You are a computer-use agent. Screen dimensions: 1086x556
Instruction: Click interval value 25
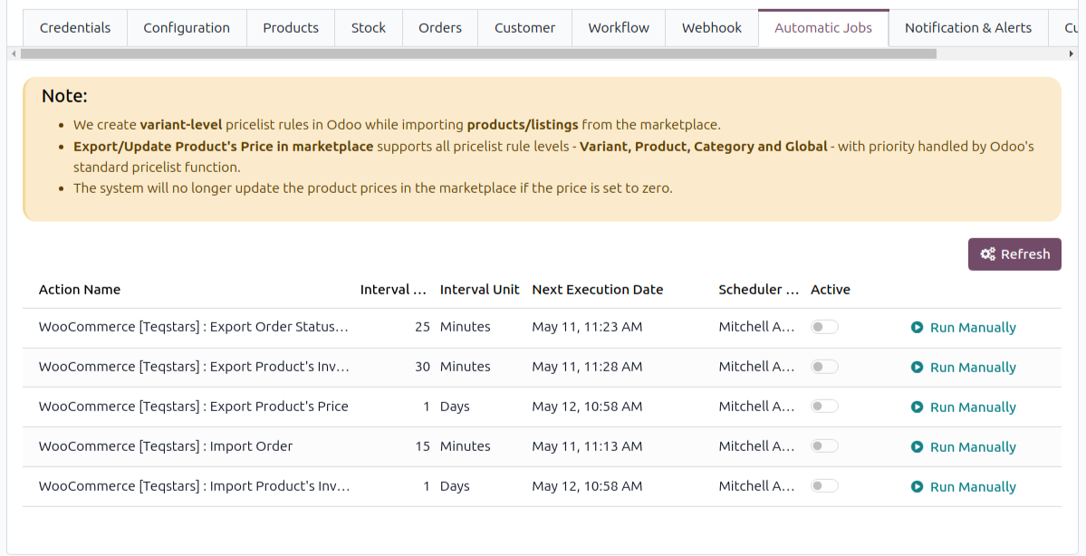(x=422, y=327)
